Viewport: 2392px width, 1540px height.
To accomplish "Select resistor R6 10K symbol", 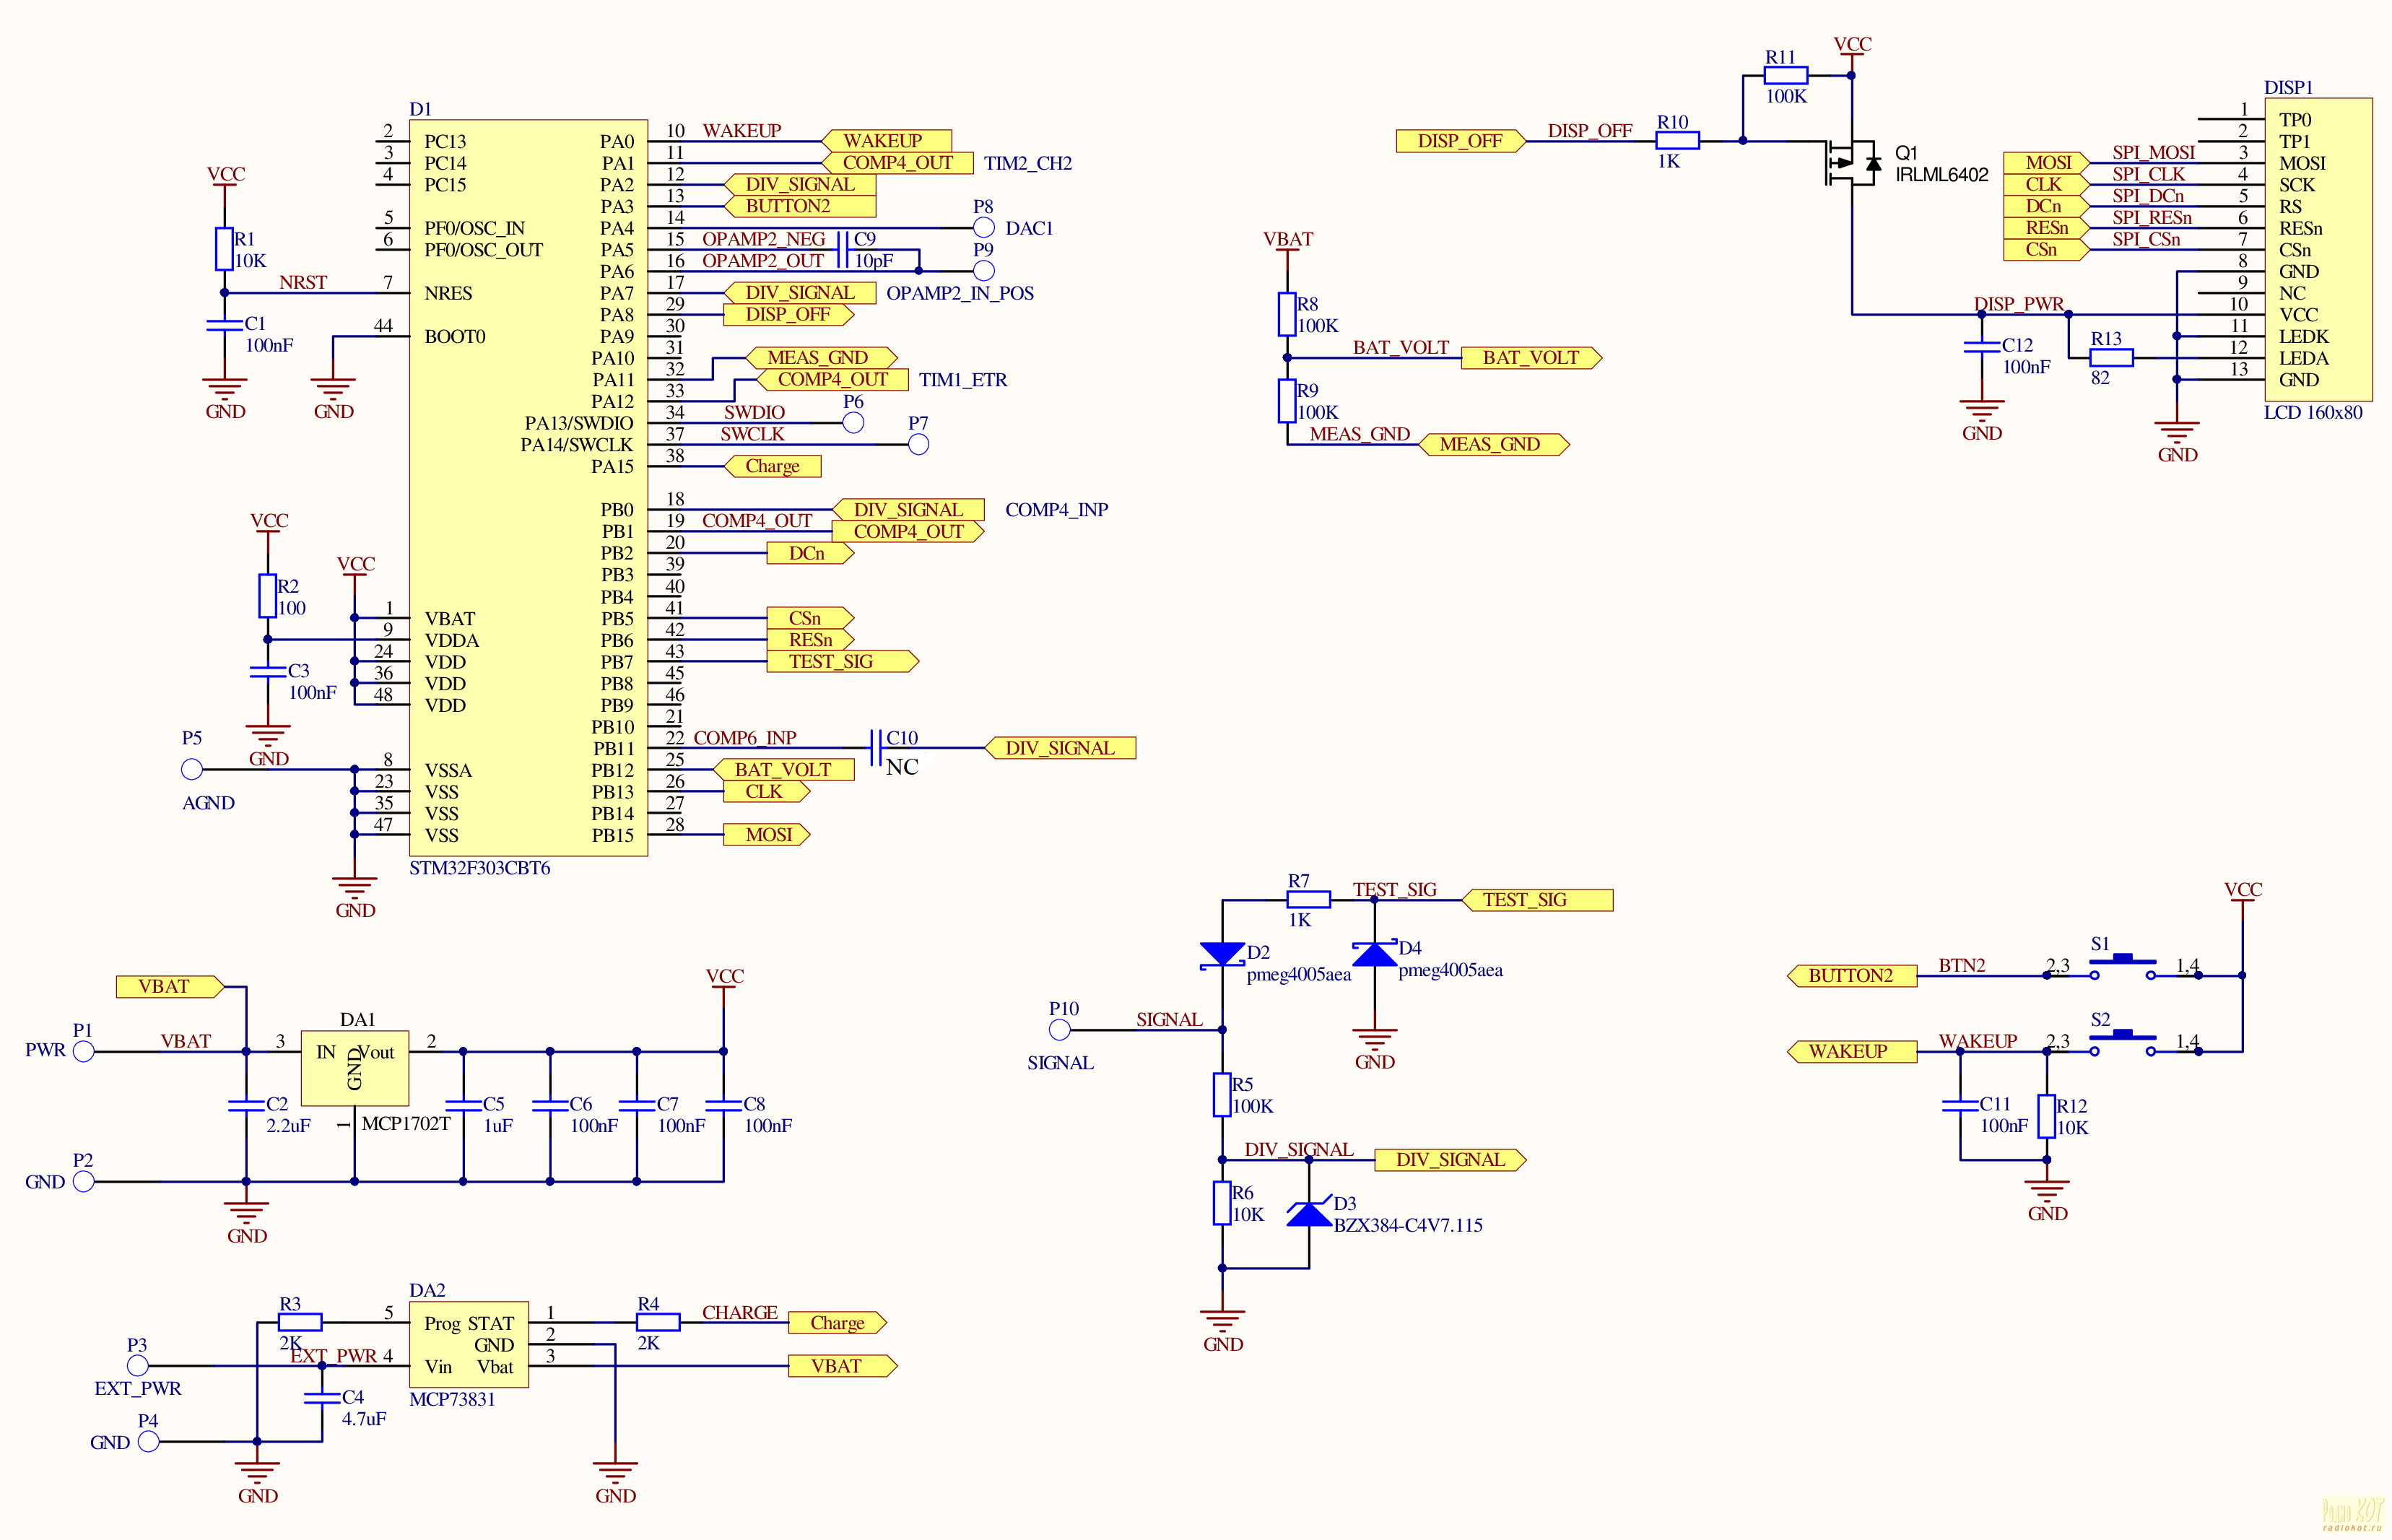I will 1222,1203.
